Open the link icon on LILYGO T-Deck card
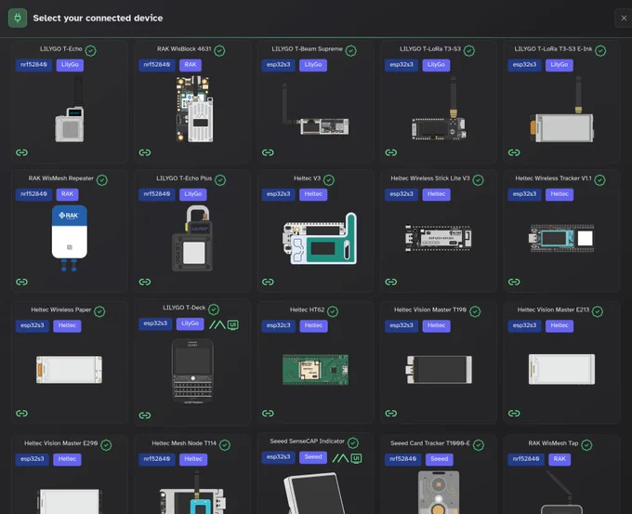The height and width of the screenshot is (514, 632). (x=145, y=415)
